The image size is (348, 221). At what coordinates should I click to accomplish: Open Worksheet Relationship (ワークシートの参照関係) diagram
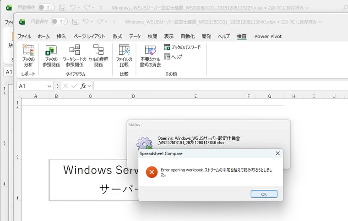point(74,56)
